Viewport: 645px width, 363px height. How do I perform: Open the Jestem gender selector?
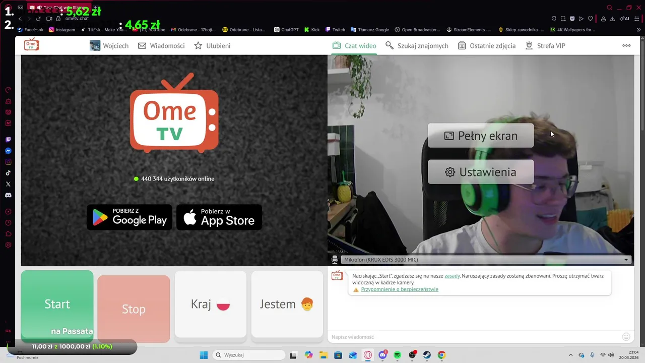pyautogui.click(x=287, y=304)
